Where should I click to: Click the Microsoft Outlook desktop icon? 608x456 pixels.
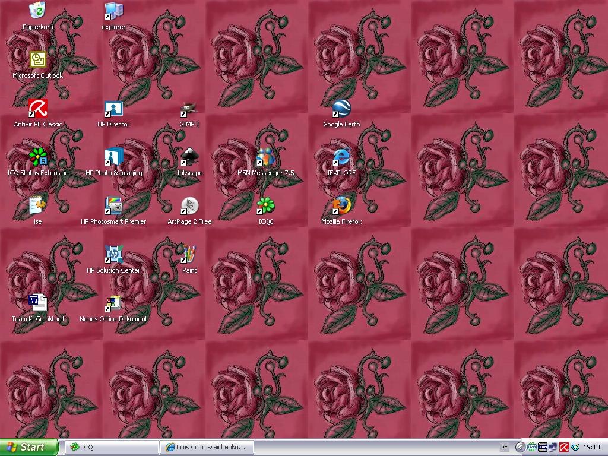[38, 60]
